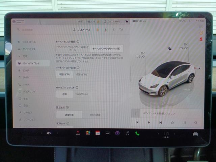Image resolution: width=216 pixels, height=162 pixels.
Task: Open オートパイロット settings menu
Action: (x=33, y=63)
